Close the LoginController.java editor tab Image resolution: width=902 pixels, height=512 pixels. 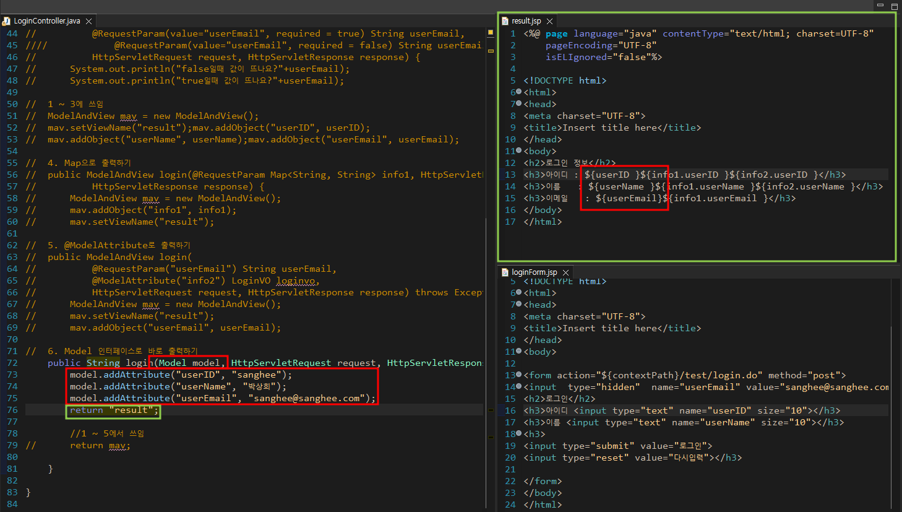click(x=89, y=21)
